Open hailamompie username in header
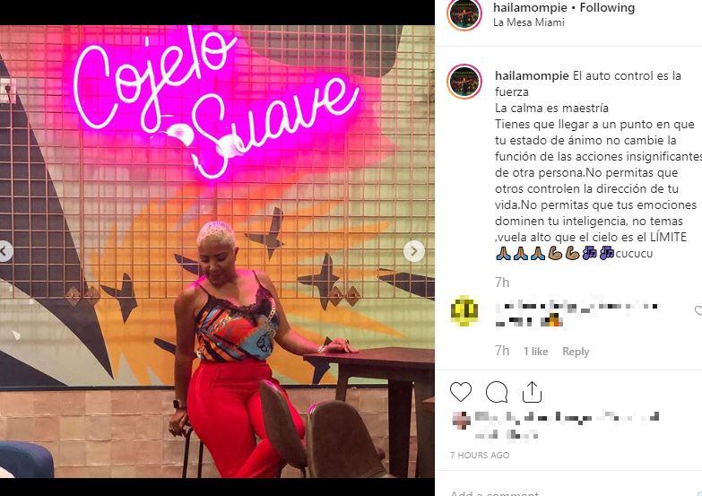 [x=530, y=7]
